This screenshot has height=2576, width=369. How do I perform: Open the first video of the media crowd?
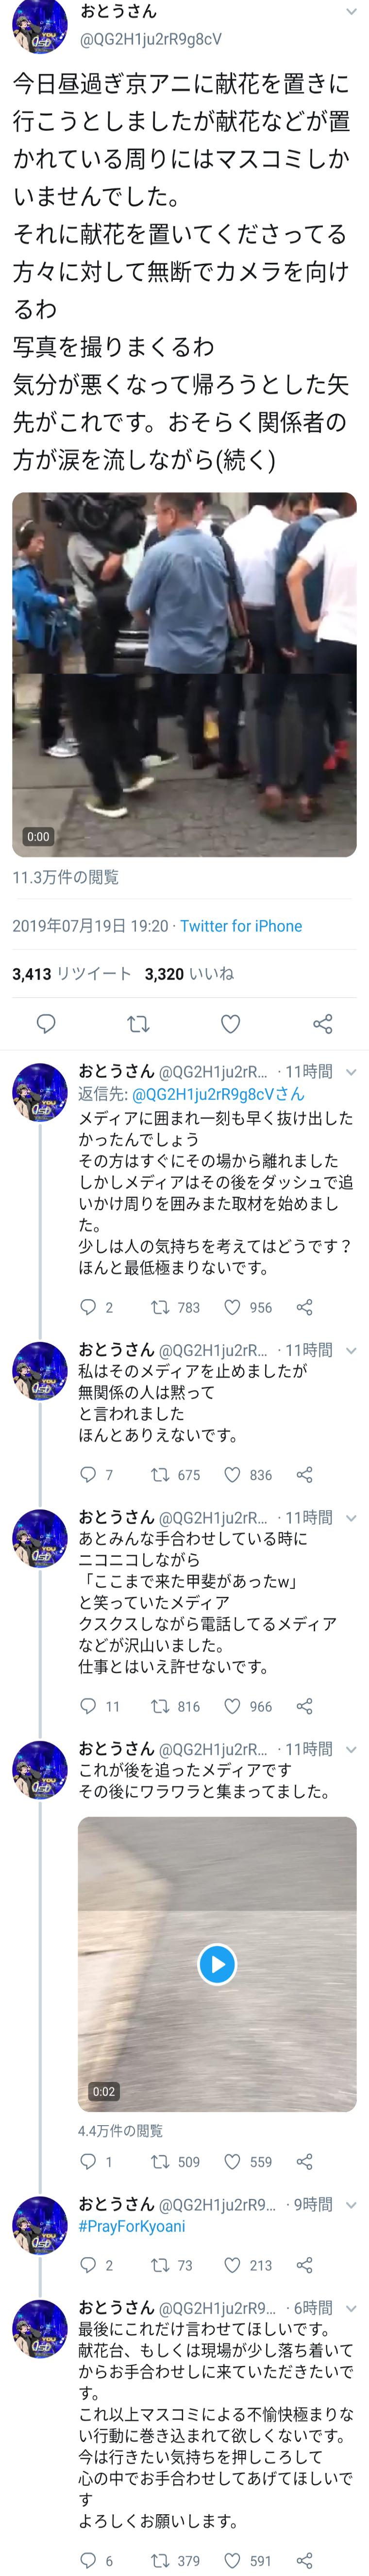pos(184,674)
